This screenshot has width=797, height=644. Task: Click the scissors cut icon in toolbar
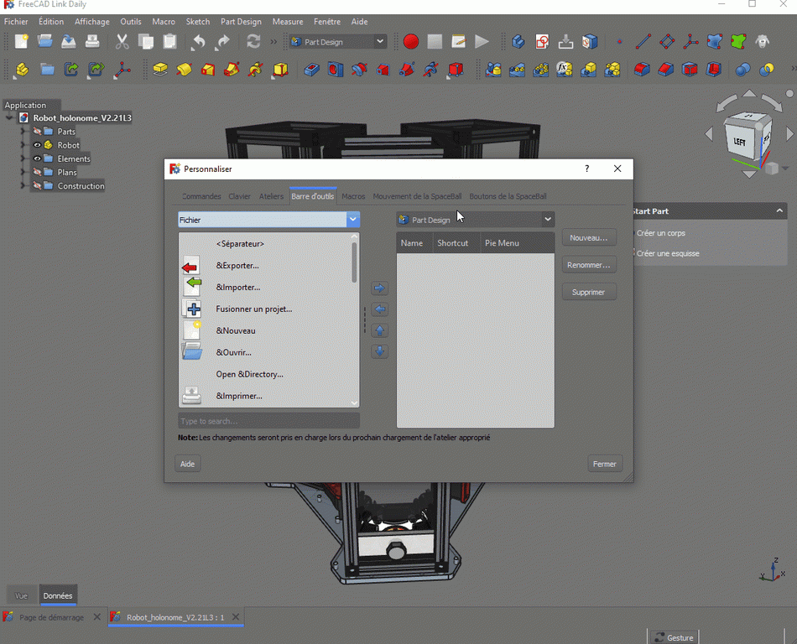point(122,41)
